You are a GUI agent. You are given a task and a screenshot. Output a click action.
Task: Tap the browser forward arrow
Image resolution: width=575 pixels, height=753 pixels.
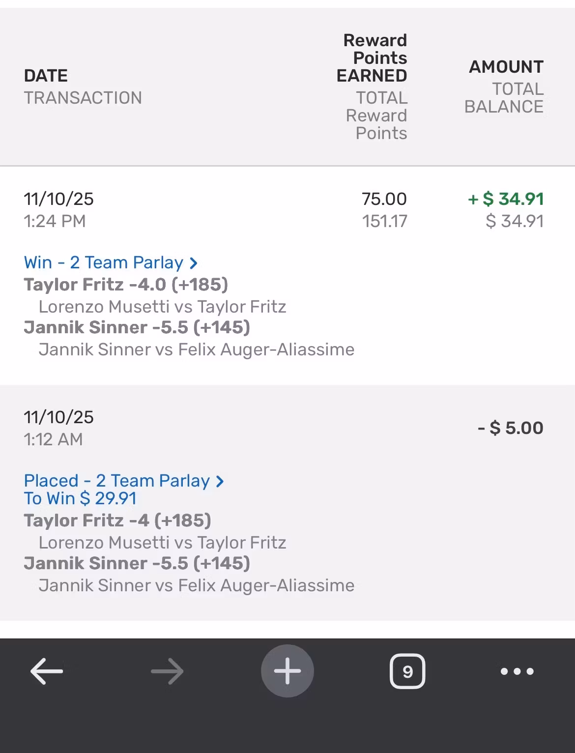coord(167,671)
